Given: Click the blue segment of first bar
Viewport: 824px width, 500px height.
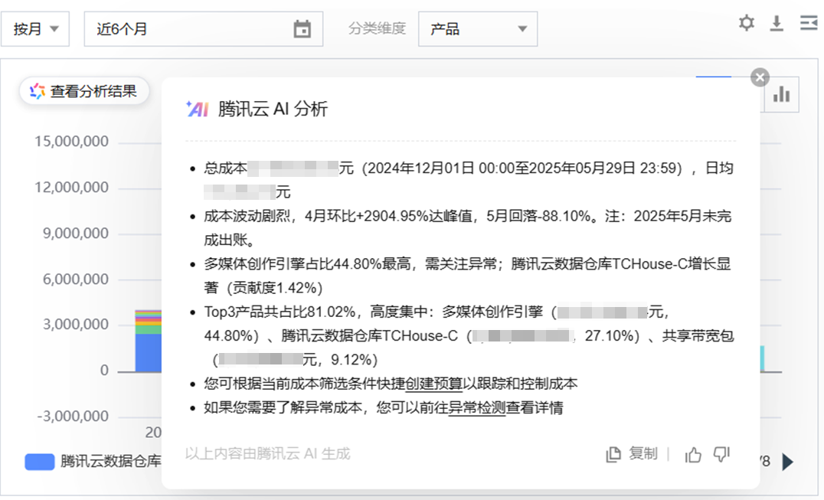Looking at the screenshot, I should pyautogui.click(x=149, y=352).
